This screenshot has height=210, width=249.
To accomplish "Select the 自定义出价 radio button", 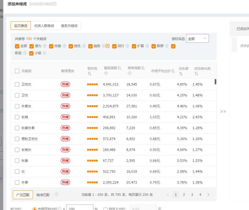I will click(105, 208).
